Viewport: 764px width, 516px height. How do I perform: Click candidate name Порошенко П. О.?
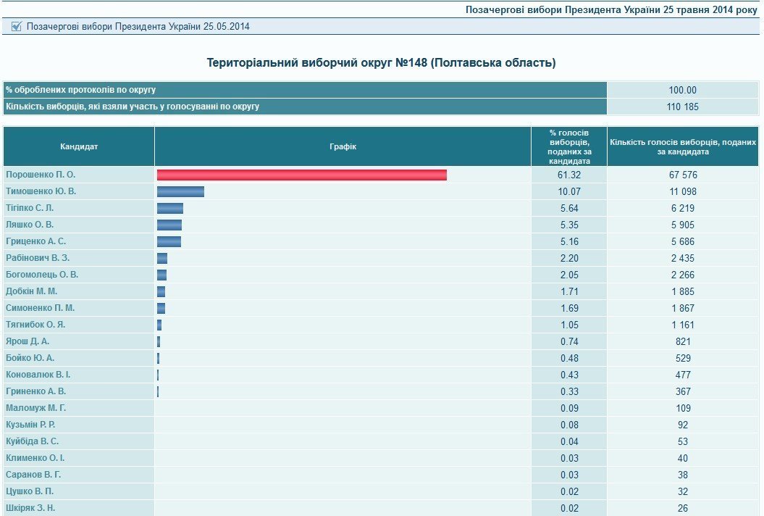click(41, 175)
